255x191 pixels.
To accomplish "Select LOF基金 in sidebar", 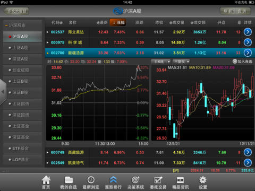I will pyautogui.click(x=22, y=160).
